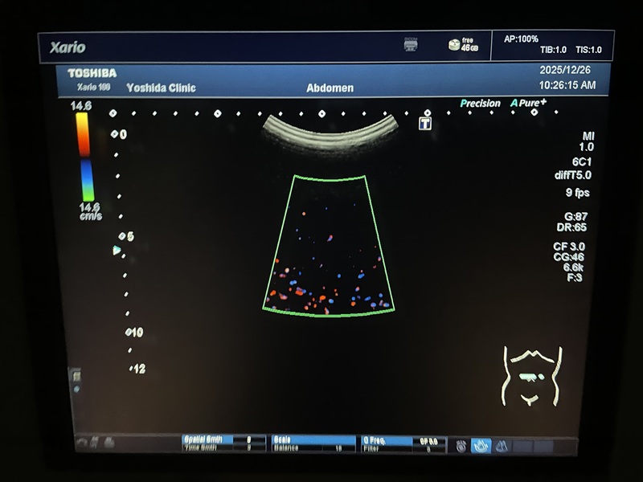
Task: Click the Yoshida Clinic name in header
Action: [161, 88]
